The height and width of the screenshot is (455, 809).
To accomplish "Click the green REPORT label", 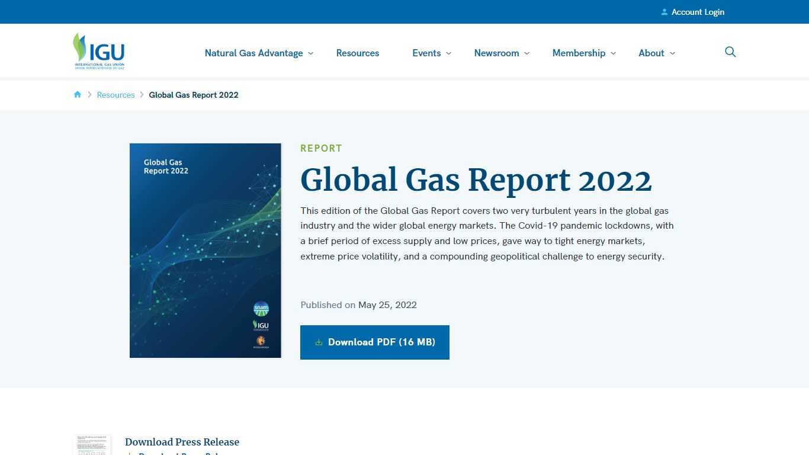I will point(321,148).
